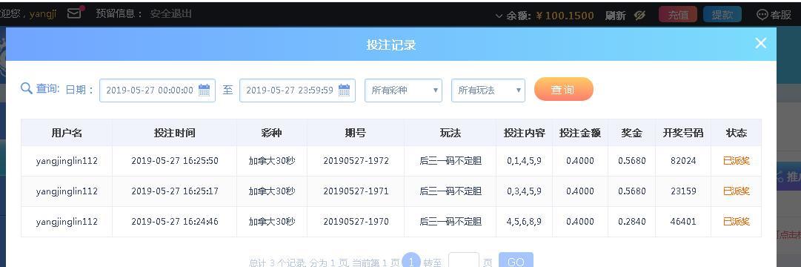Click 后三一码不定胆 in the 20190527-1971 row

(450, 191)
